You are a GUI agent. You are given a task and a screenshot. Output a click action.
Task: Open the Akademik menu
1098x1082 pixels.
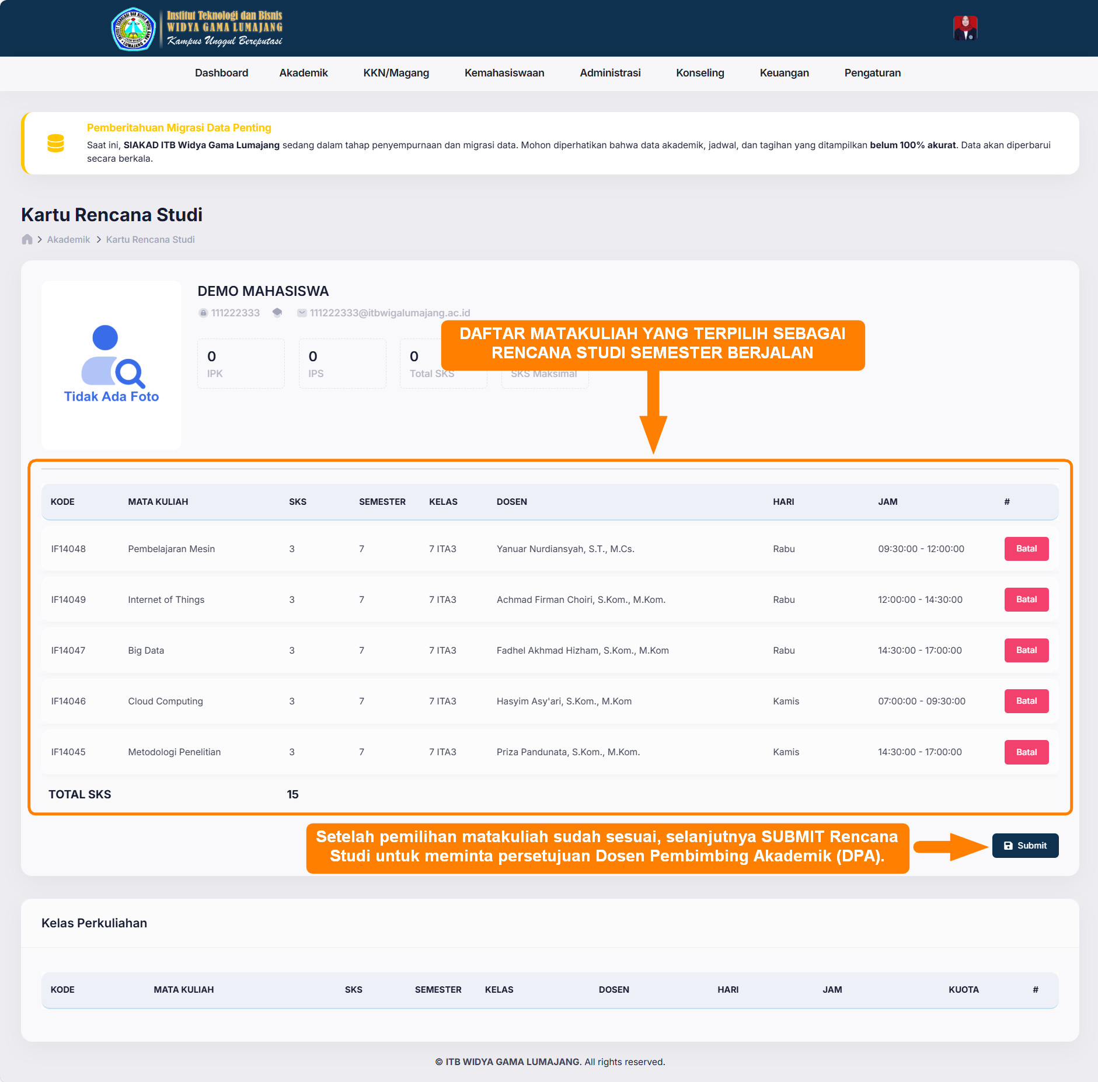pyautogui.click(x=304, y=73)
